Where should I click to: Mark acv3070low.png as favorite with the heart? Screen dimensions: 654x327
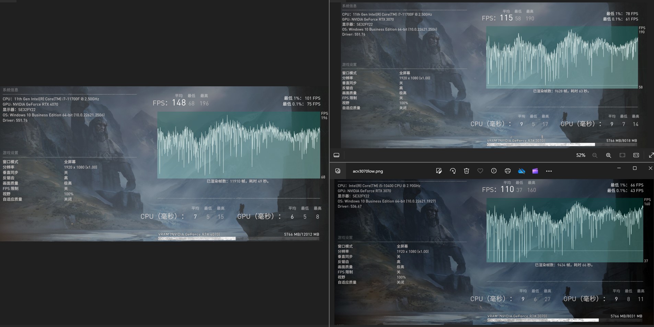coord(480,171)
